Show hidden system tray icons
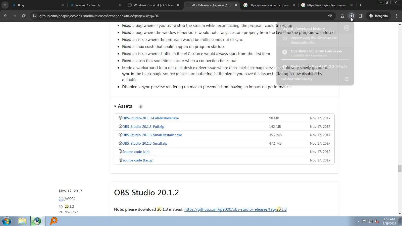This screenshot has width=402, height=226. 358,221
